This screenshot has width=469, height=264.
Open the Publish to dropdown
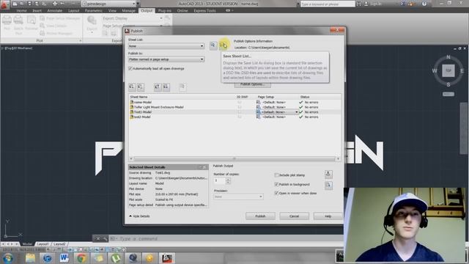[x=166, y=59]
